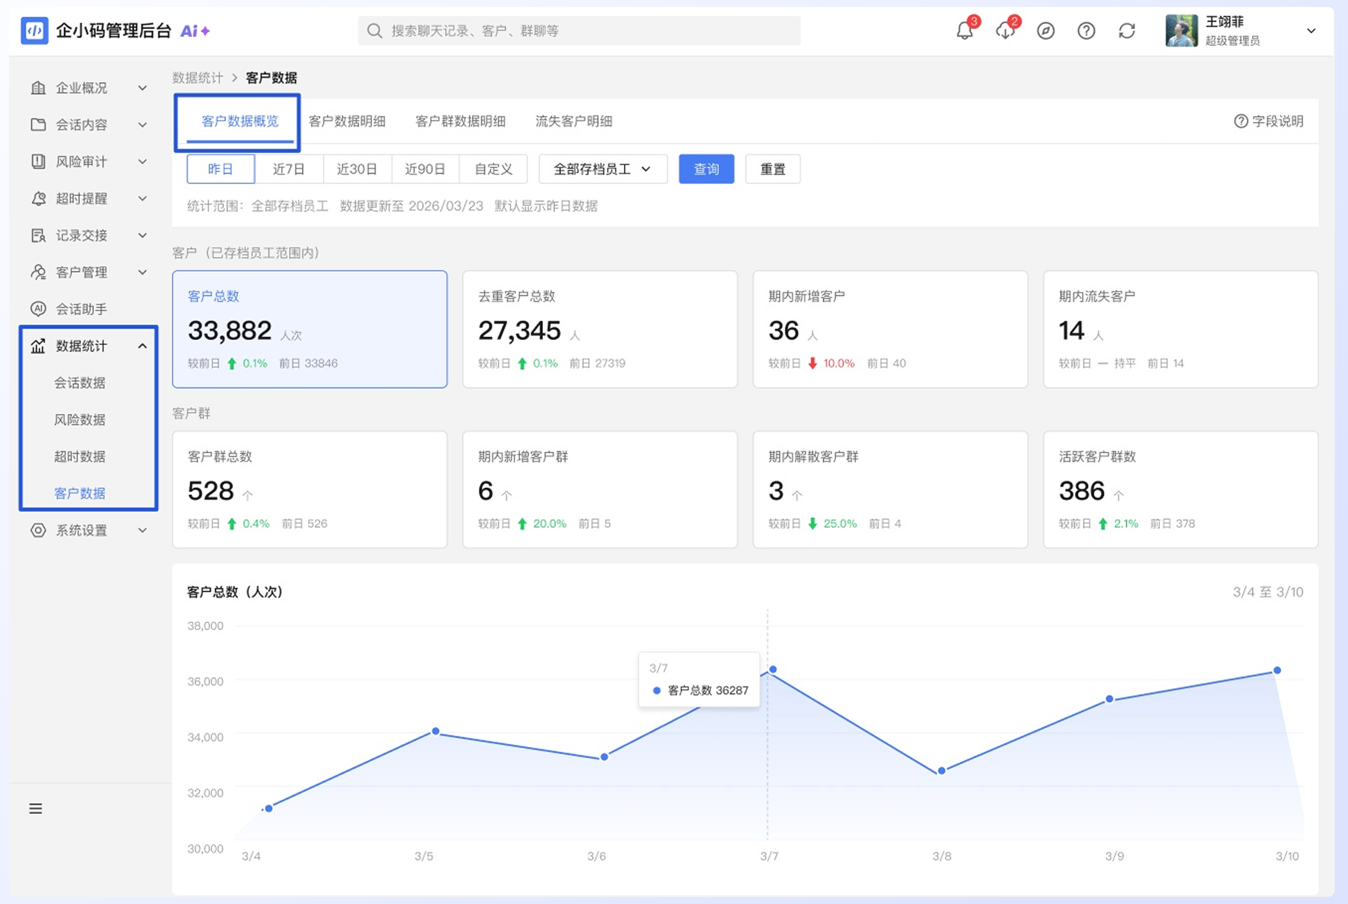Open the help question mark icon

[1086, 31]
